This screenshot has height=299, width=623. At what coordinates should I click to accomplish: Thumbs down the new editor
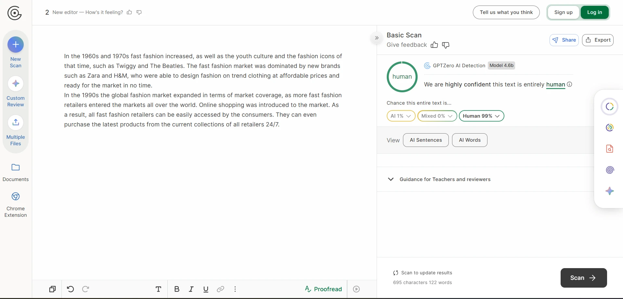tap(139, 12)
